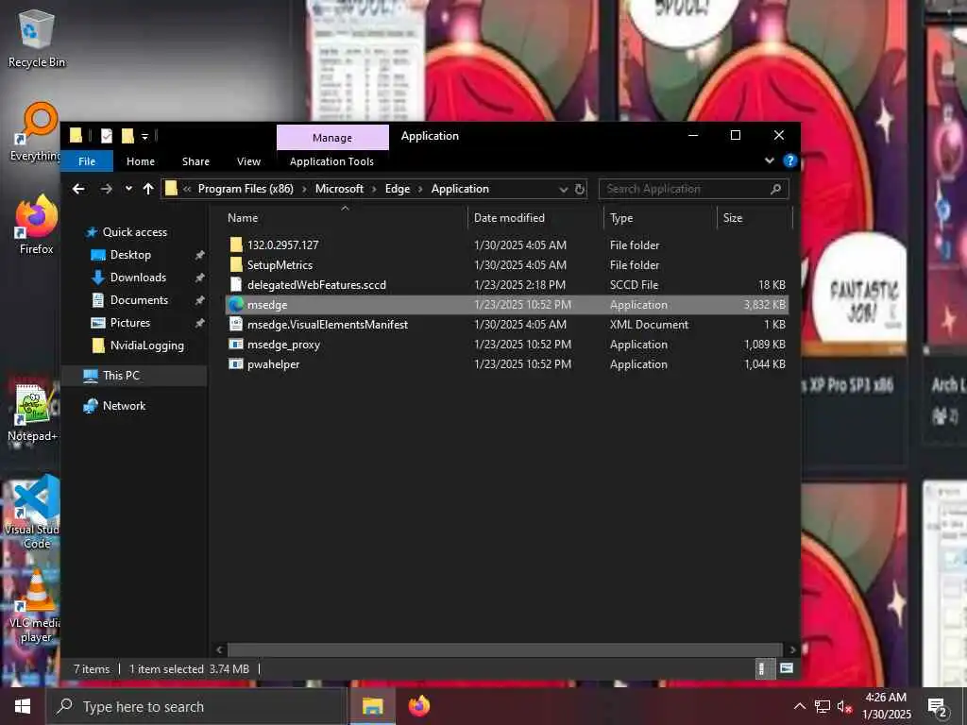The image size is (967, 725).
Task: Select Quick access in navigation pane
Action: (x=134, y=232)
